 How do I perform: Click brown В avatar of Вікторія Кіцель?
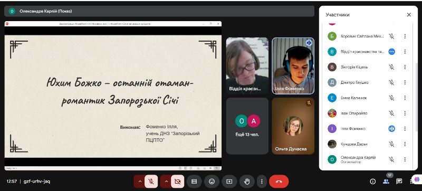tap(332, 67)
